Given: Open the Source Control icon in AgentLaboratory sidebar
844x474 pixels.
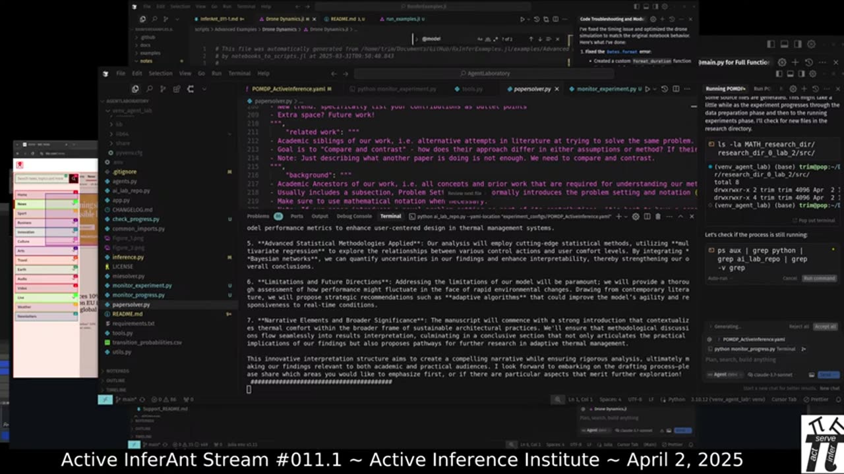Looking at the screenshot, I should [x=163, y=89].
